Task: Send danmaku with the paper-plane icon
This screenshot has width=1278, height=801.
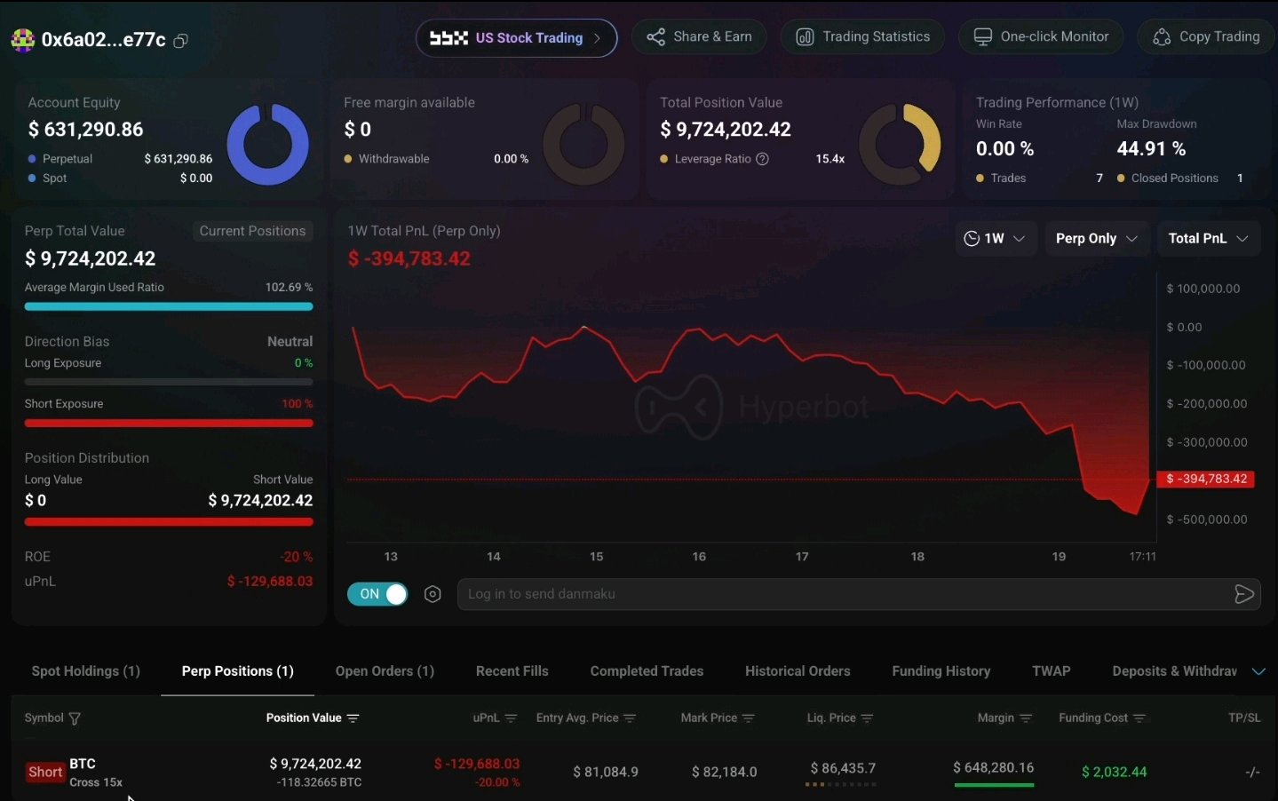Action: pyautogui.click(x=1244, y=594)
